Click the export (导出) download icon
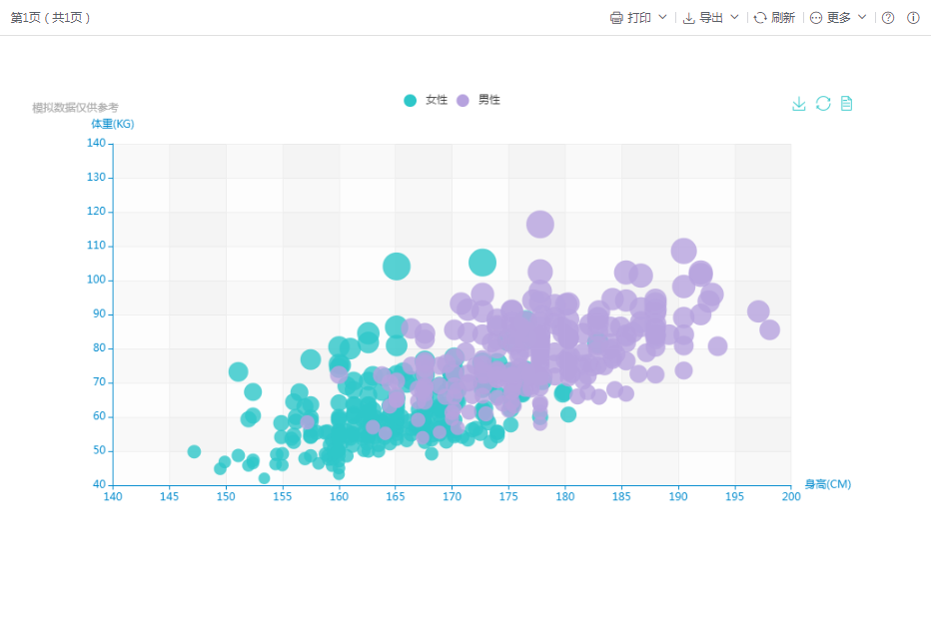Screen dimensions: 931x621 coord(689,18)
